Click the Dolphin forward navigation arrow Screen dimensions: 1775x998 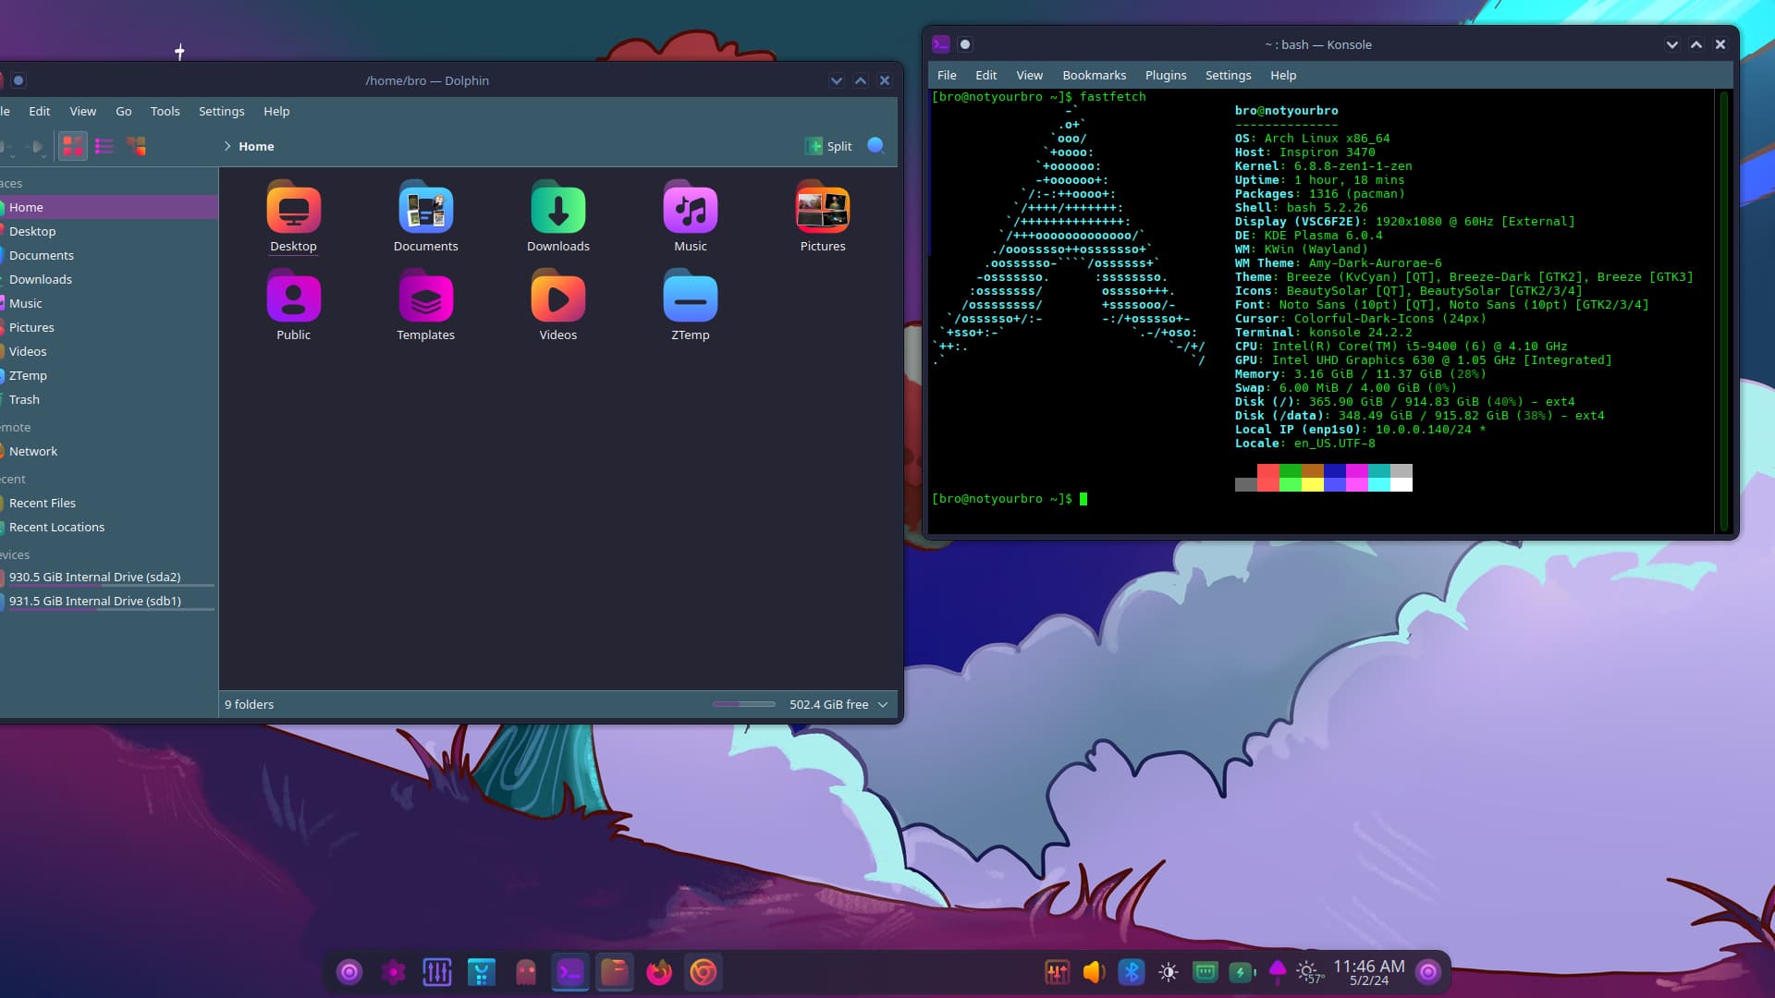pos(35,146)
